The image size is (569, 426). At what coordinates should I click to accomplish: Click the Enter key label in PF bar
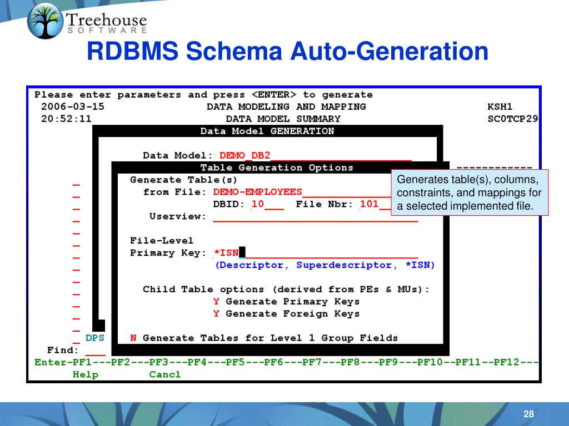(50, 362)
